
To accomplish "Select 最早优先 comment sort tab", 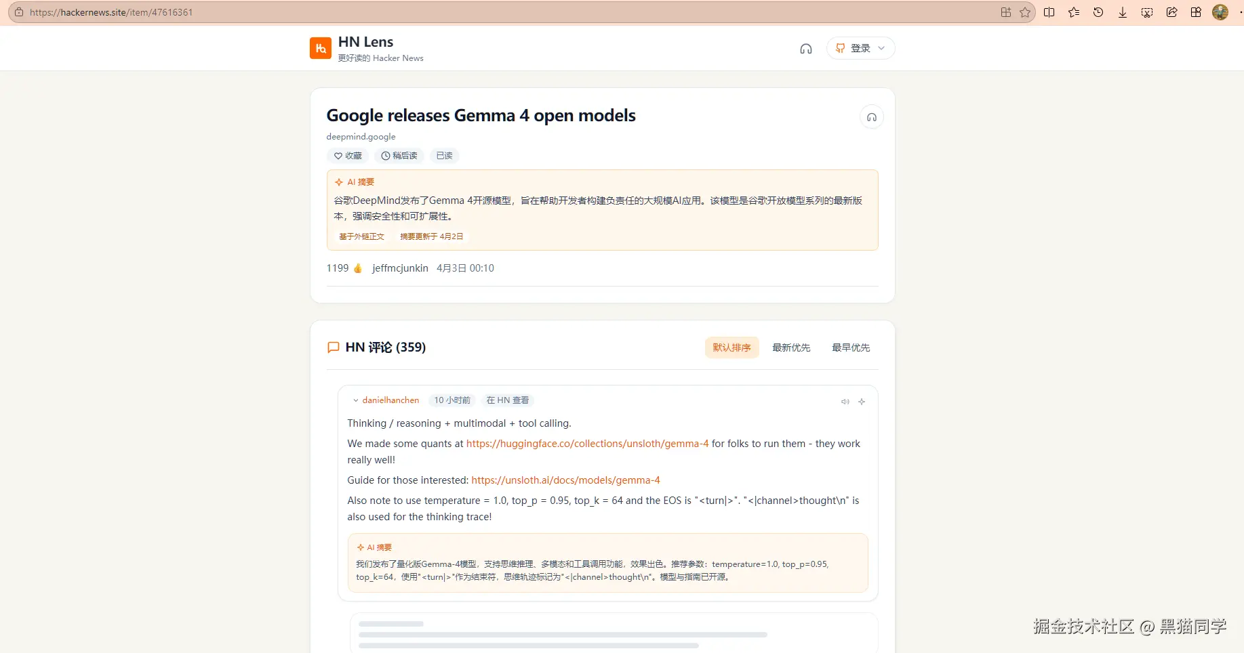I will (x=851, y=347).
